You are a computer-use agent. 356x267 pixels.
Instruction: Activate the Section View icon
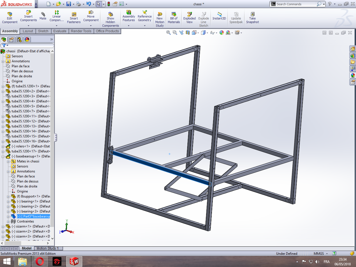(188, 33)
